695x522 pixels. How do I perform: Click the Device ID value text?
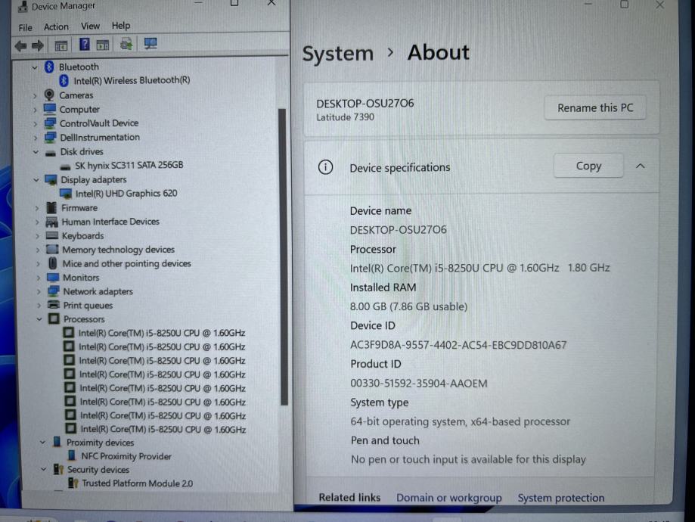(x=458, y=345)
